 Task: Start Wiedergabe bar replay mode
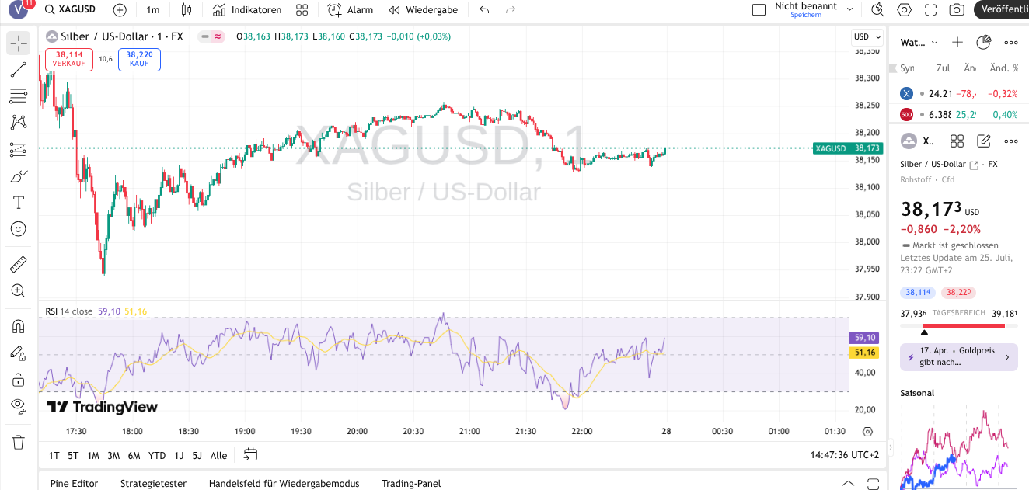point(423,10)
